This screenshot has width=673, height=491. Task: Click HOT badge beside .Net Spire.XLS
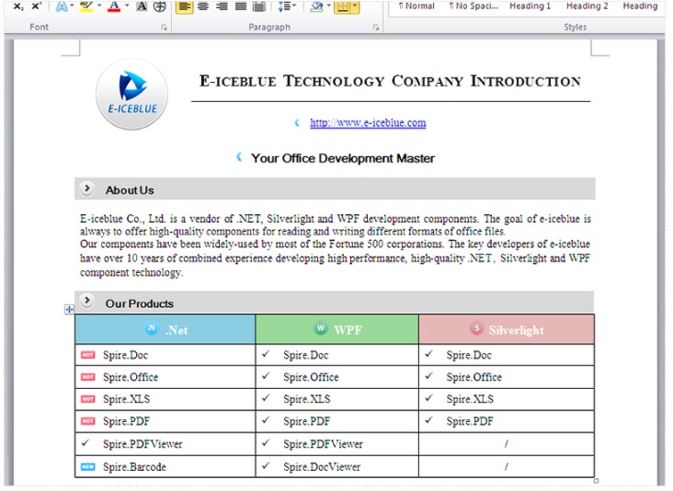[88, 399]
